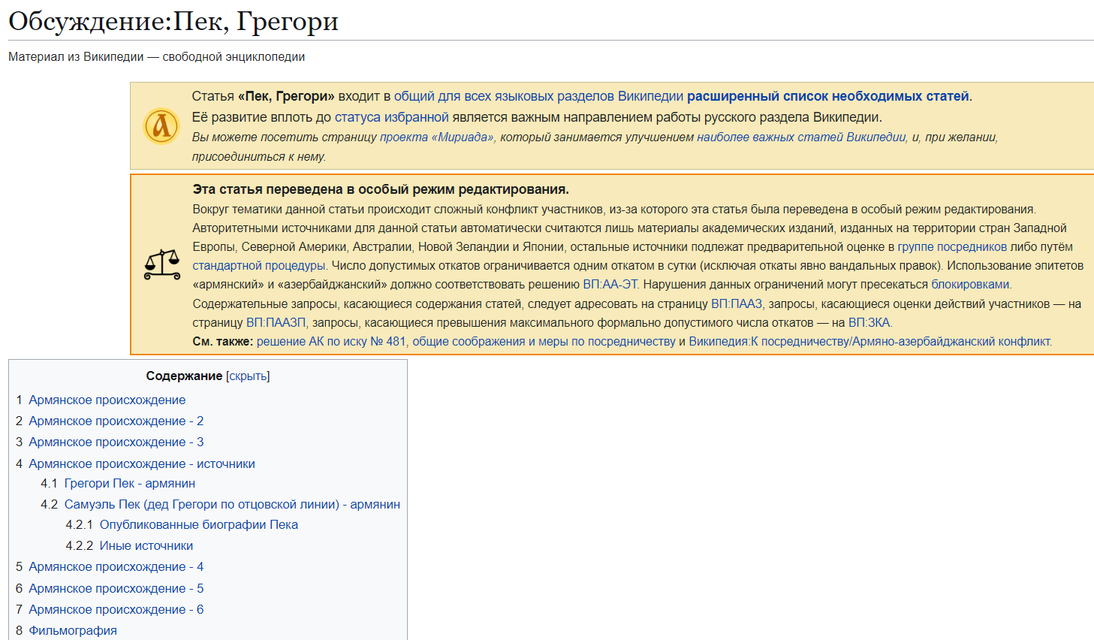This screenshot has width=1094, height=640.
Task: Go to the 'ВП:ПААЗ' requests page
Action: coord(737,304)
